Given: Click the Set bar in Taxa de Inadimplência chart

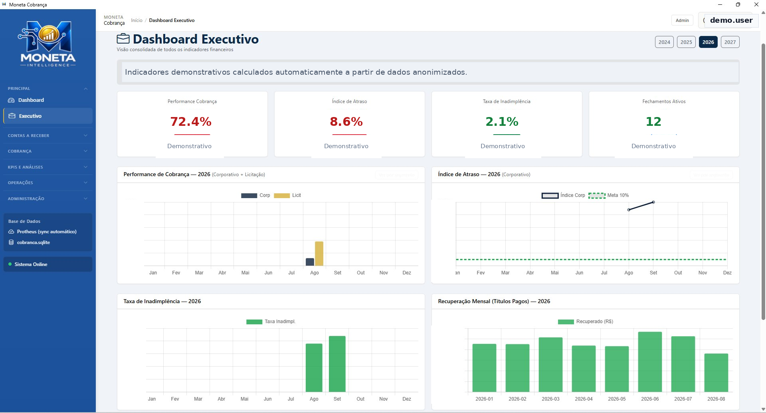Looking at the screenshot, I should click(337, 364).
